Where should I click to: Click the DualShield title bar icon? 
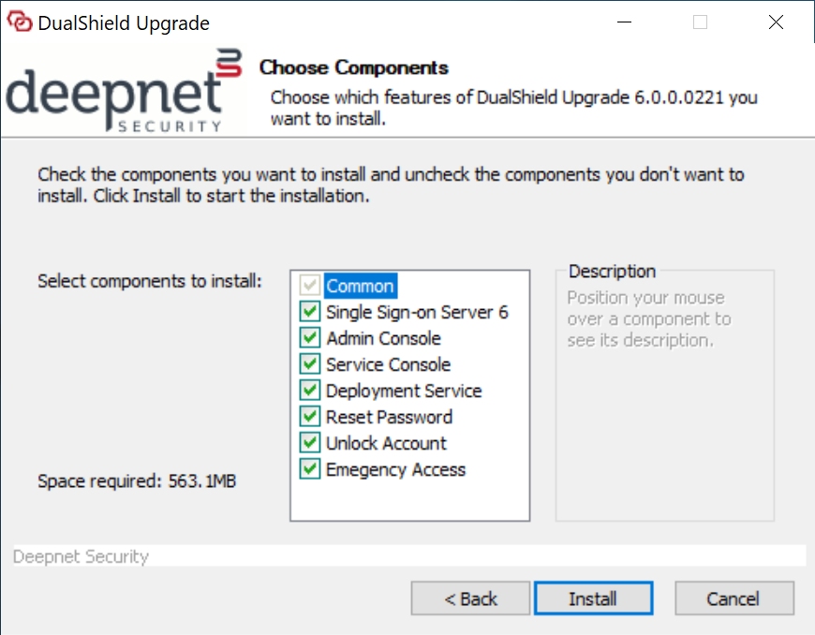[x=21, y=22]
